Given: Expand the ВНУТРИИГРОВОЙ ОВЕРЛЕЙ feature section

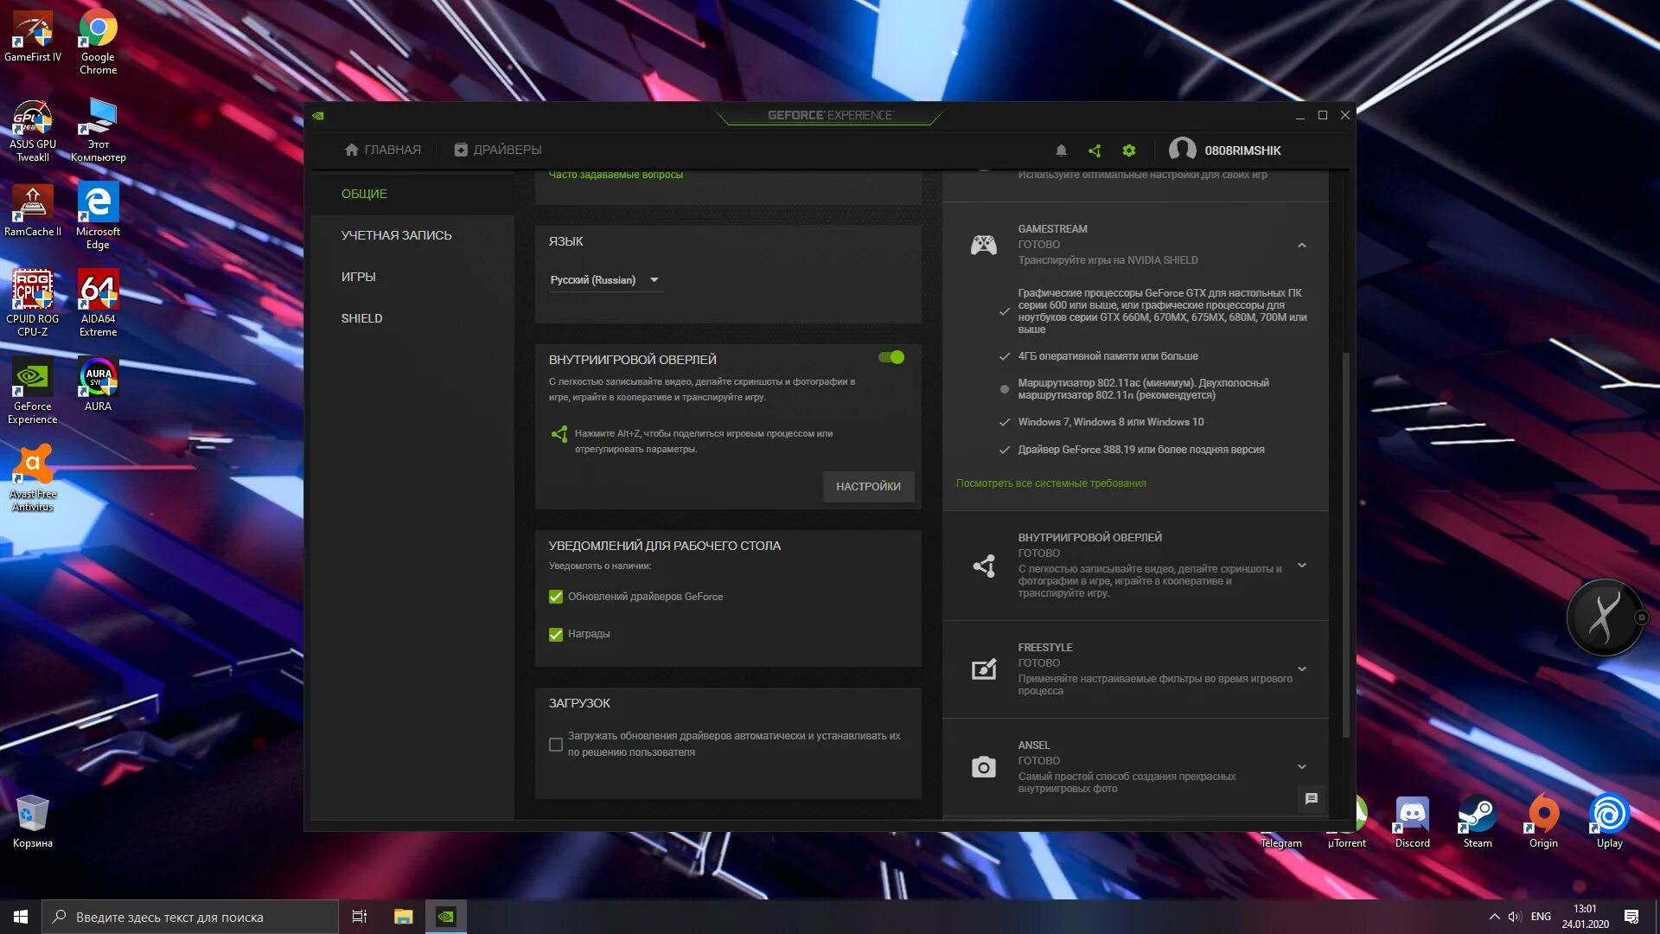Looking at the screenshot, I should (1301, 566).
